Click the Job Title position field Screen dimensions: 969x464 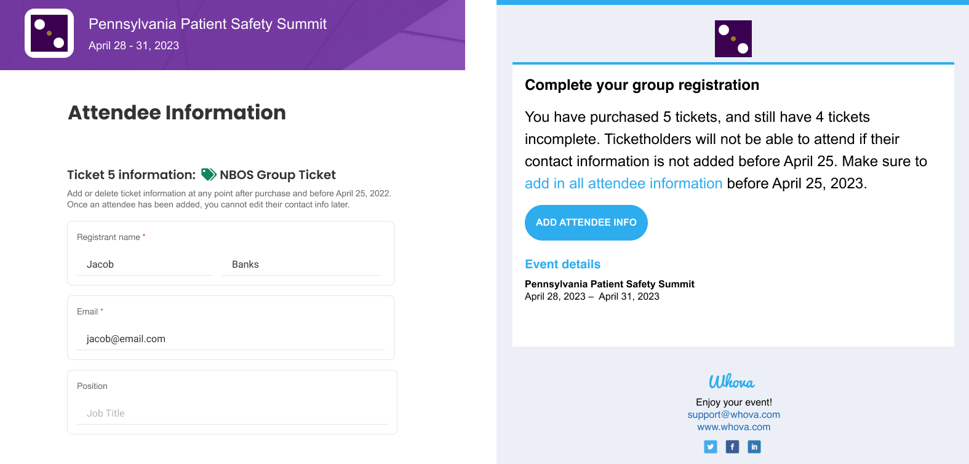tap(232, 414)
